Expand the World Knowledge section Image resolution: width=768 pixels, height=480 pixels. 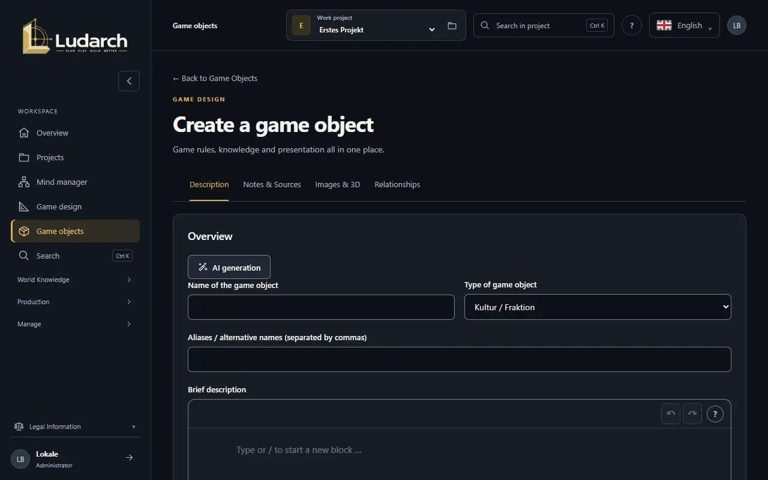(75, 280)
